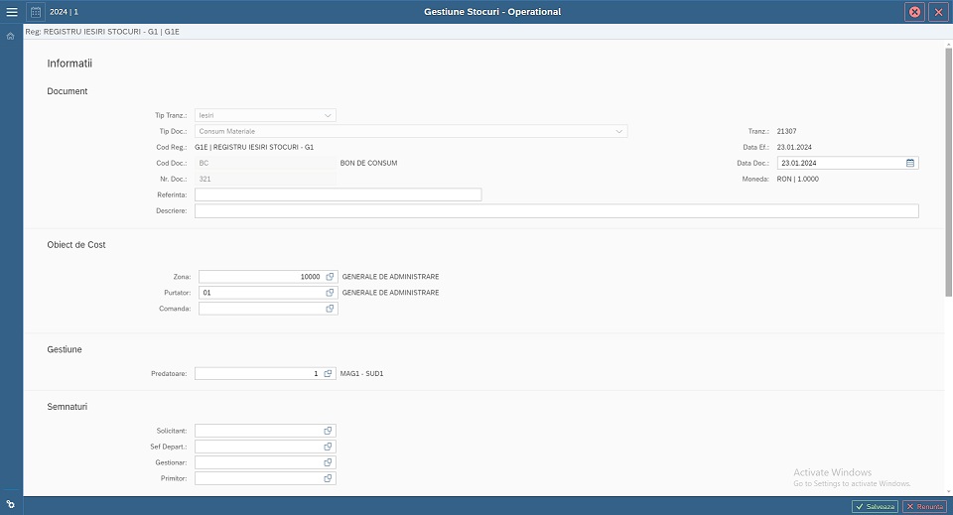This screenshot has width=953, height=515.
Task: Click MAG1 - SUD1 label
Action: (x=361, y=373)
